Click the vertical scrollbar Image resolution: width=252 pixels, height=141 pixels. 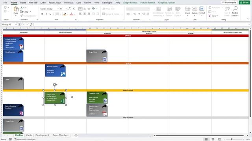point(250,73)
